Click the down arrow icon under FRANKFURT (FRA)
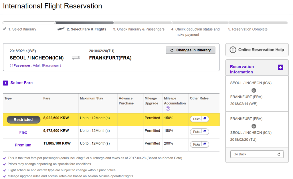 (254, 126)
